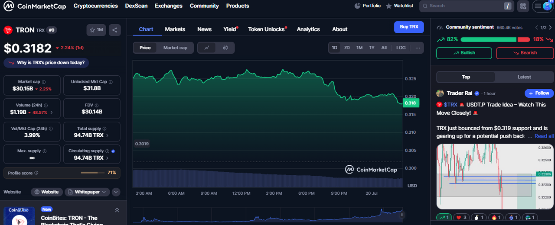Click the QR code app download icon

click(x=522, y=6)
